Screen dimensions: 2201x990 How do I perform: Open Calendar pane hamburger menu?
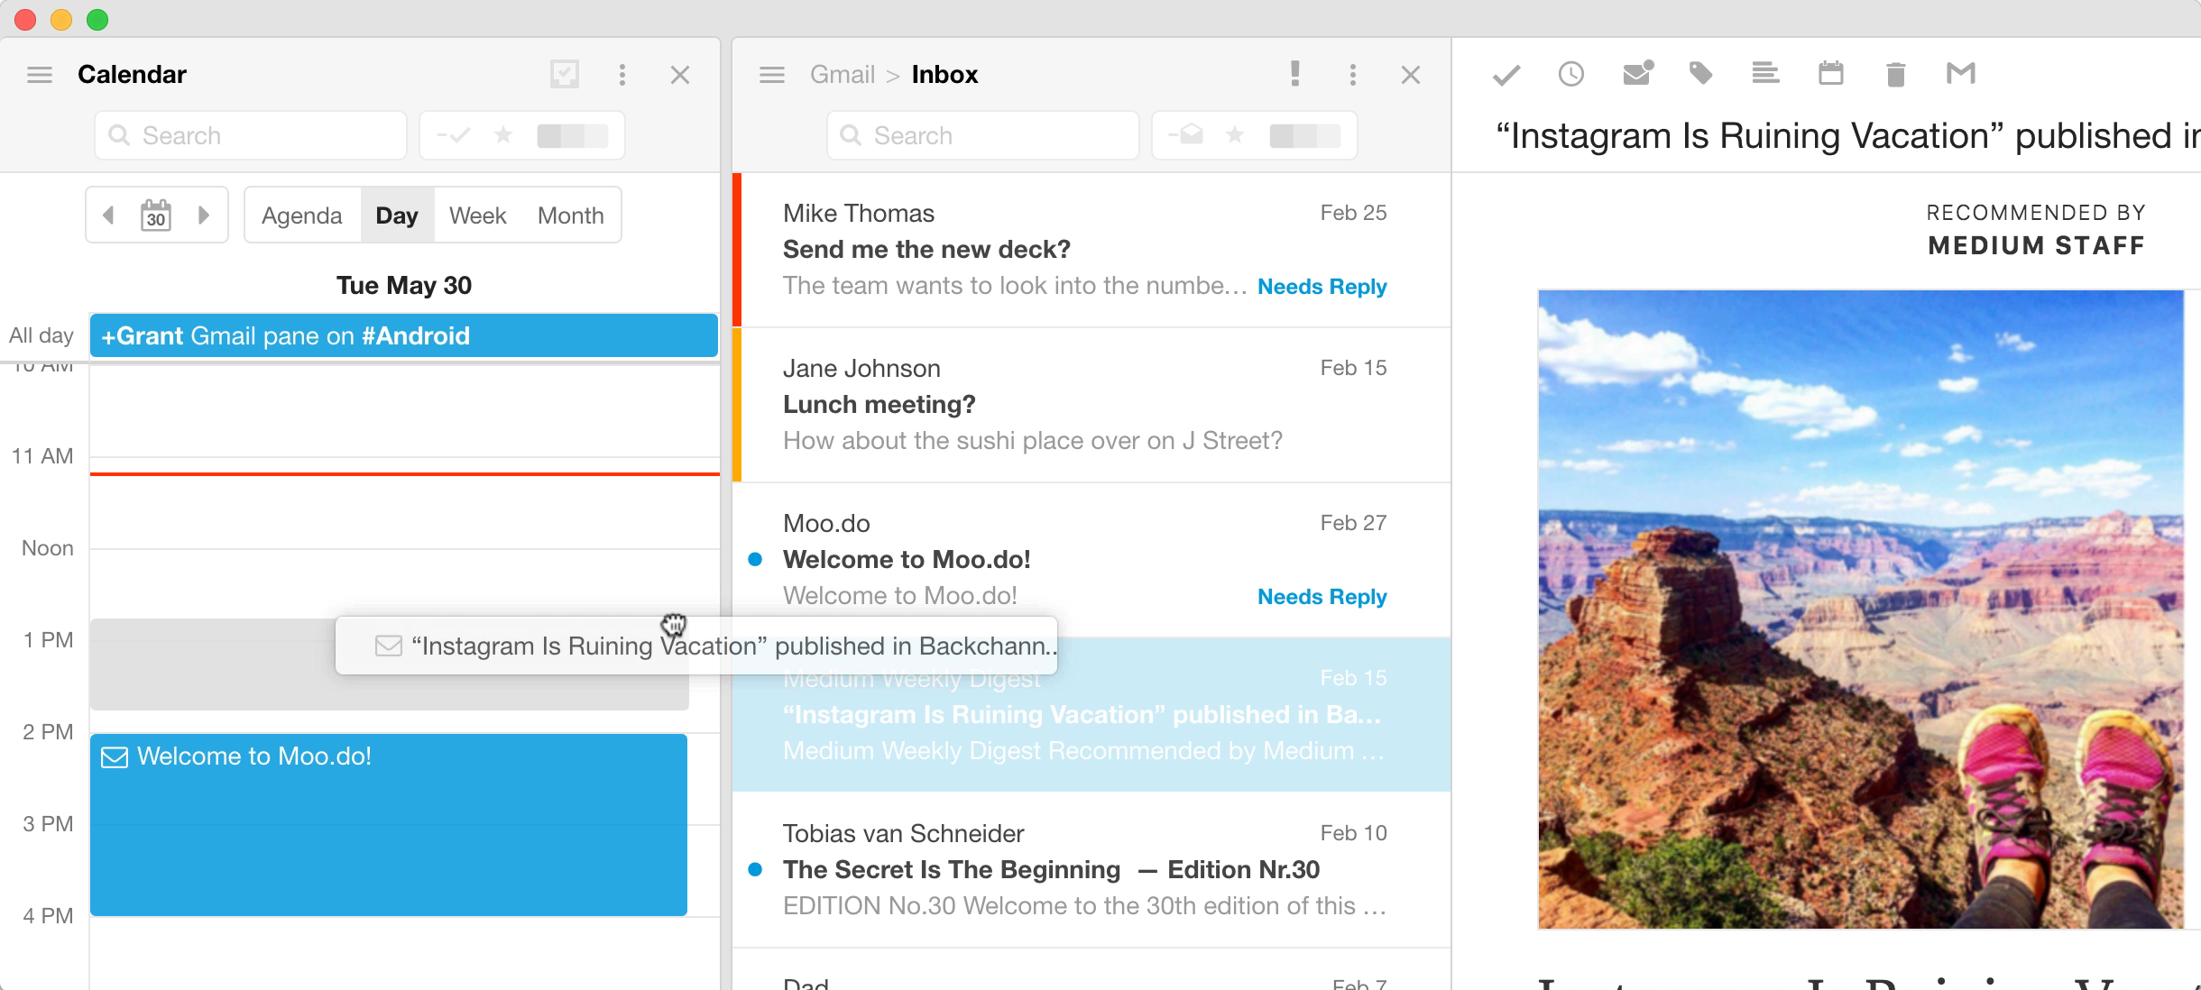pyautogui.click(x=40, y=74)
